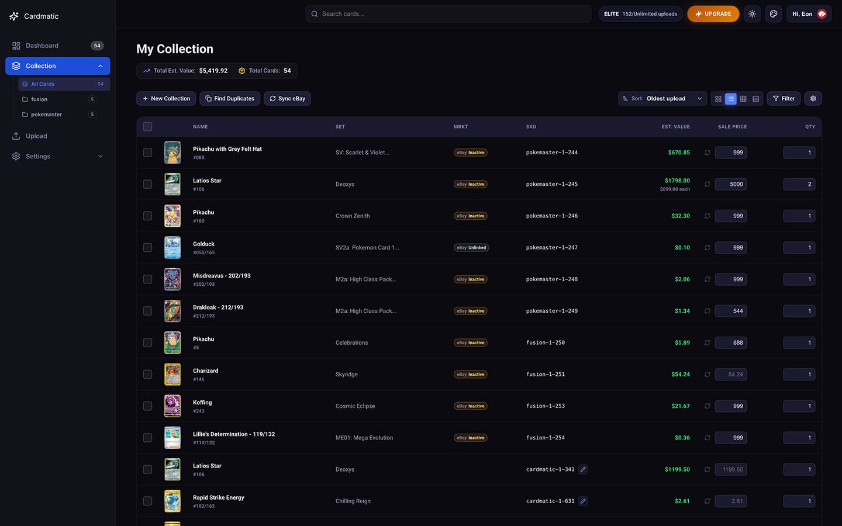The width and height of the screenshot is (842, 526).
Task: Refresh price for Lillie's Determination row
Action: (707, 438)
